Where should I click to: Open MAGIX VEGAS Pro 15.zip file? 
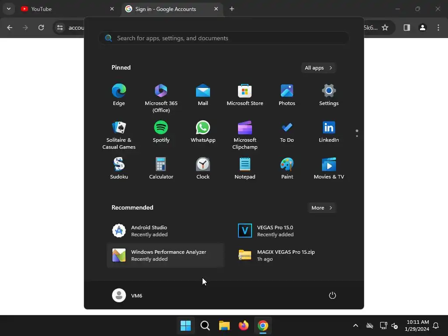click(291, 255)
